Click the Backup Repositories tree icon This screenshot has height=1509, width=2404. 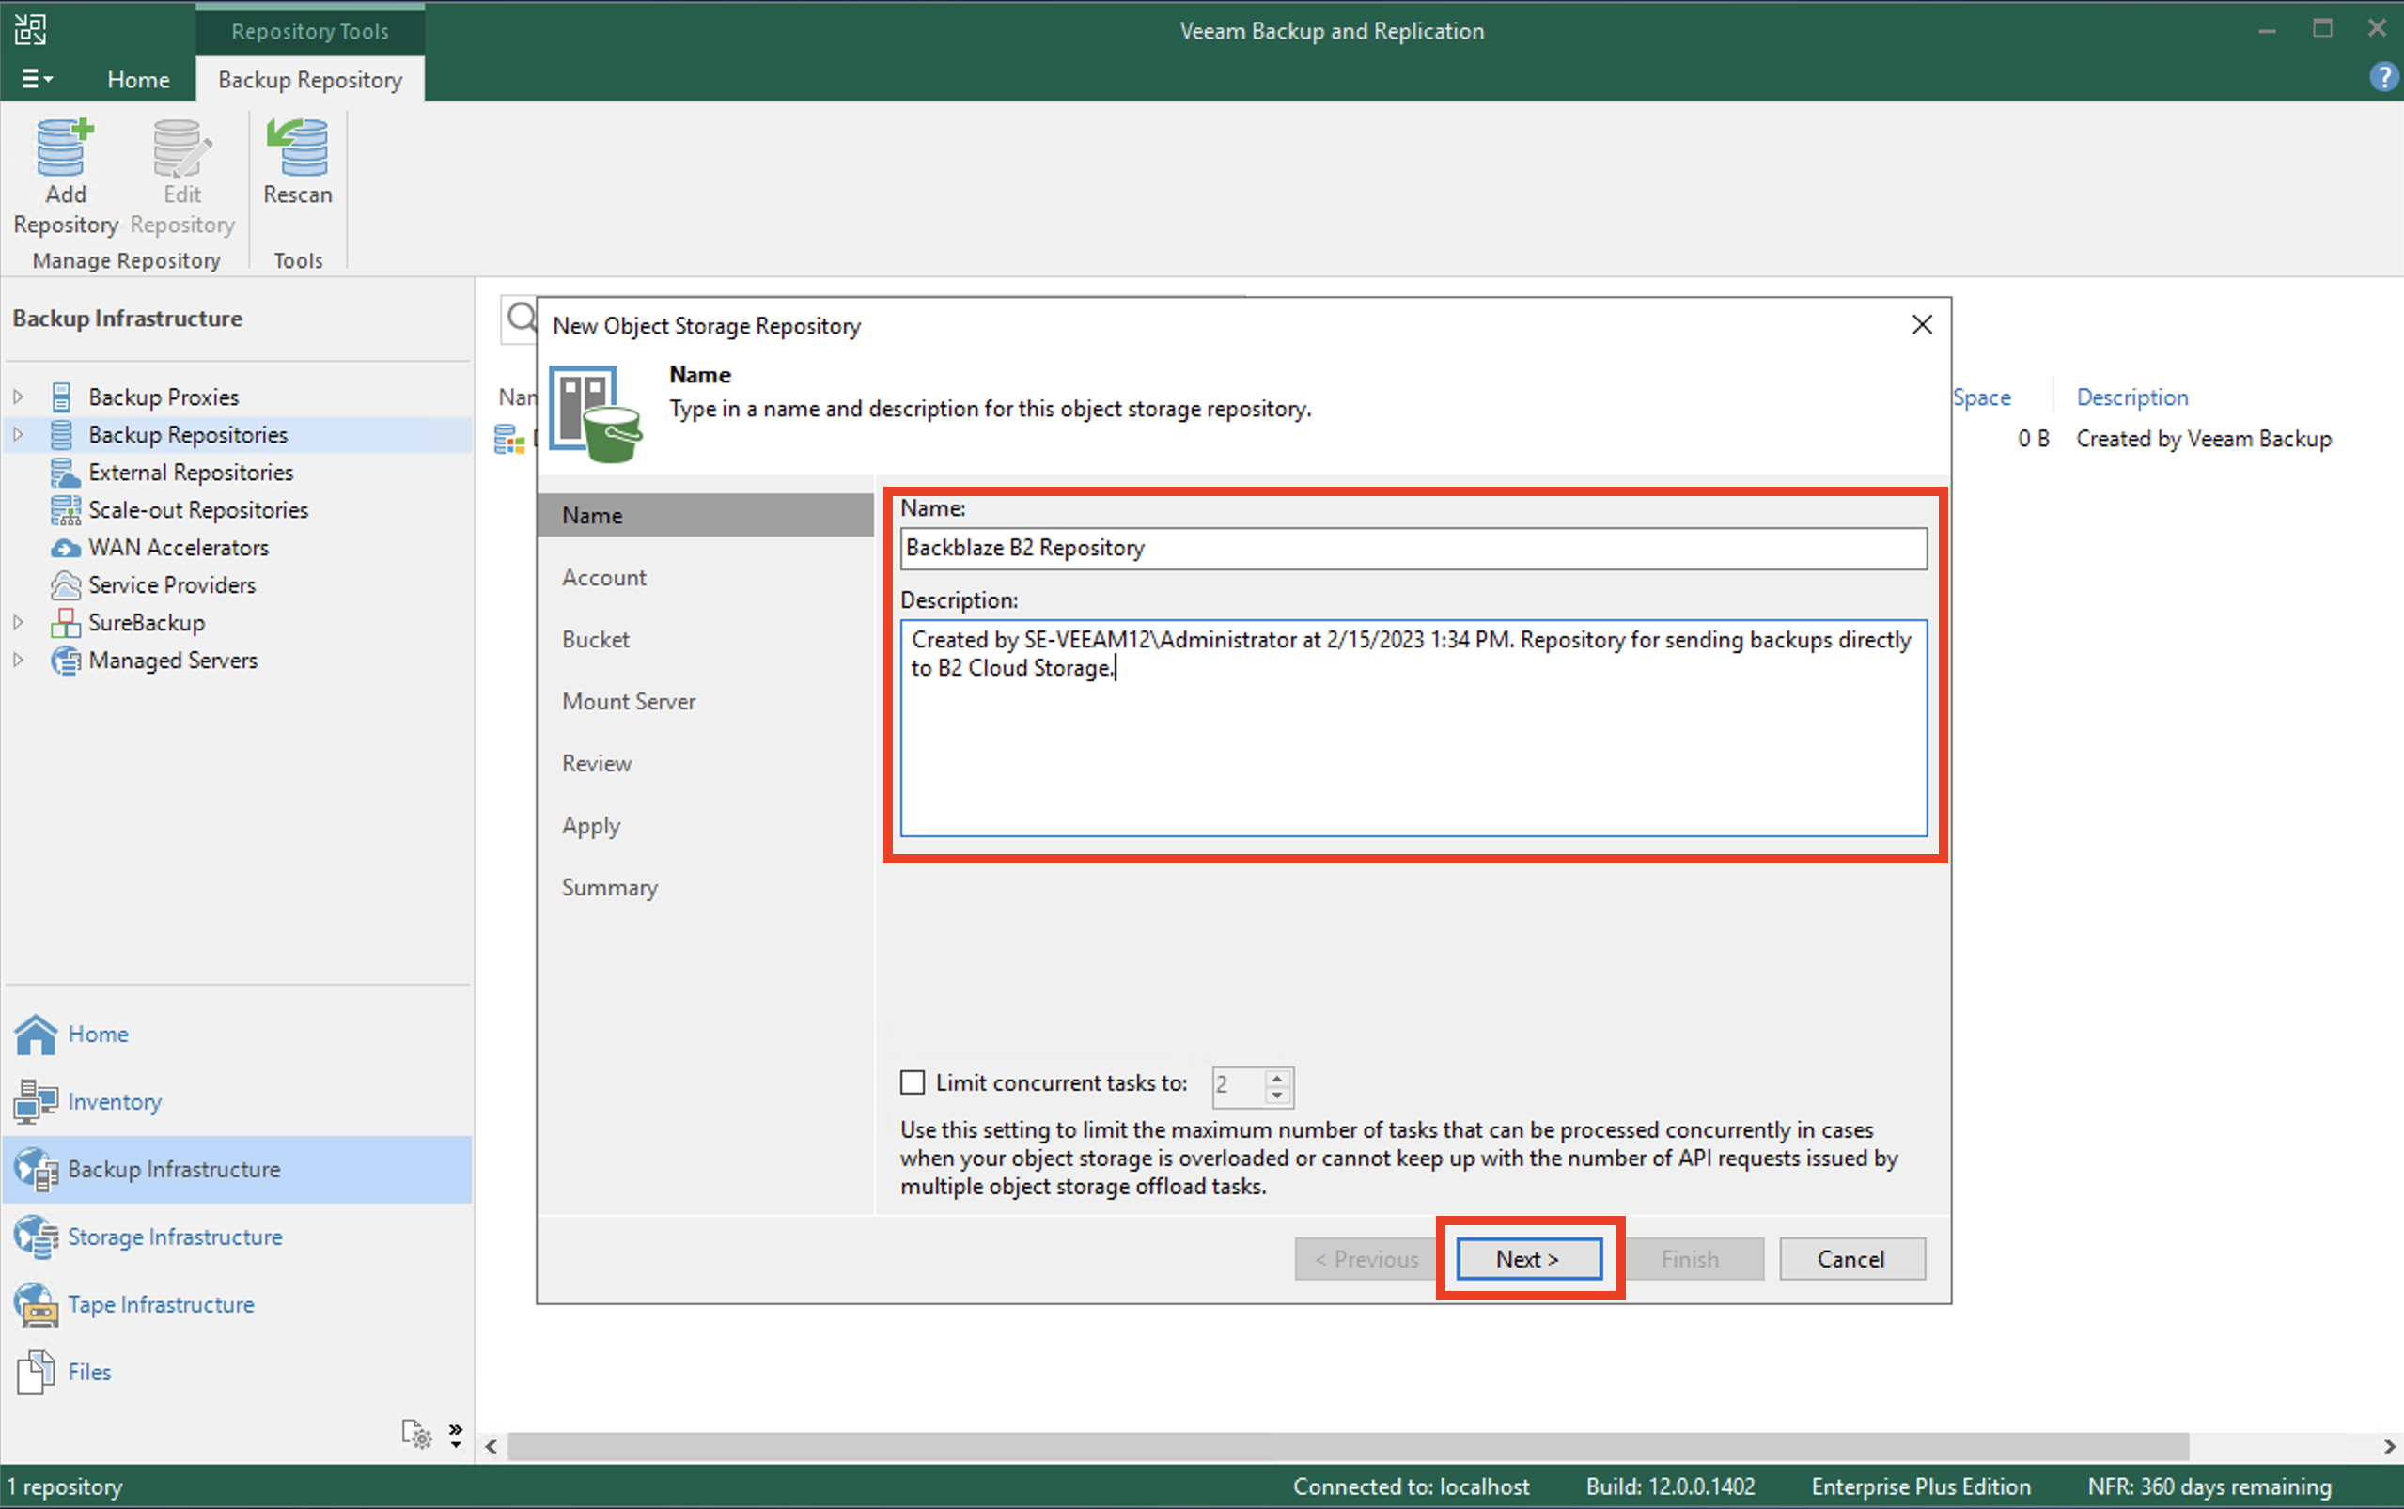point(62,435)
